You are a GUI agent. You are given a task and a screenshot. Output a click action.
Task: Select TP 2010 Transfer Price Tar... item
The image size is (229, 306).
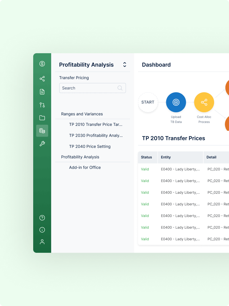[96, 124]
